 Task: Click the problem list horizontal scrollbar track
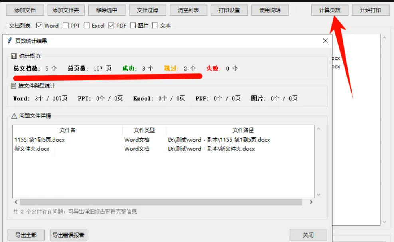(161, 202)
